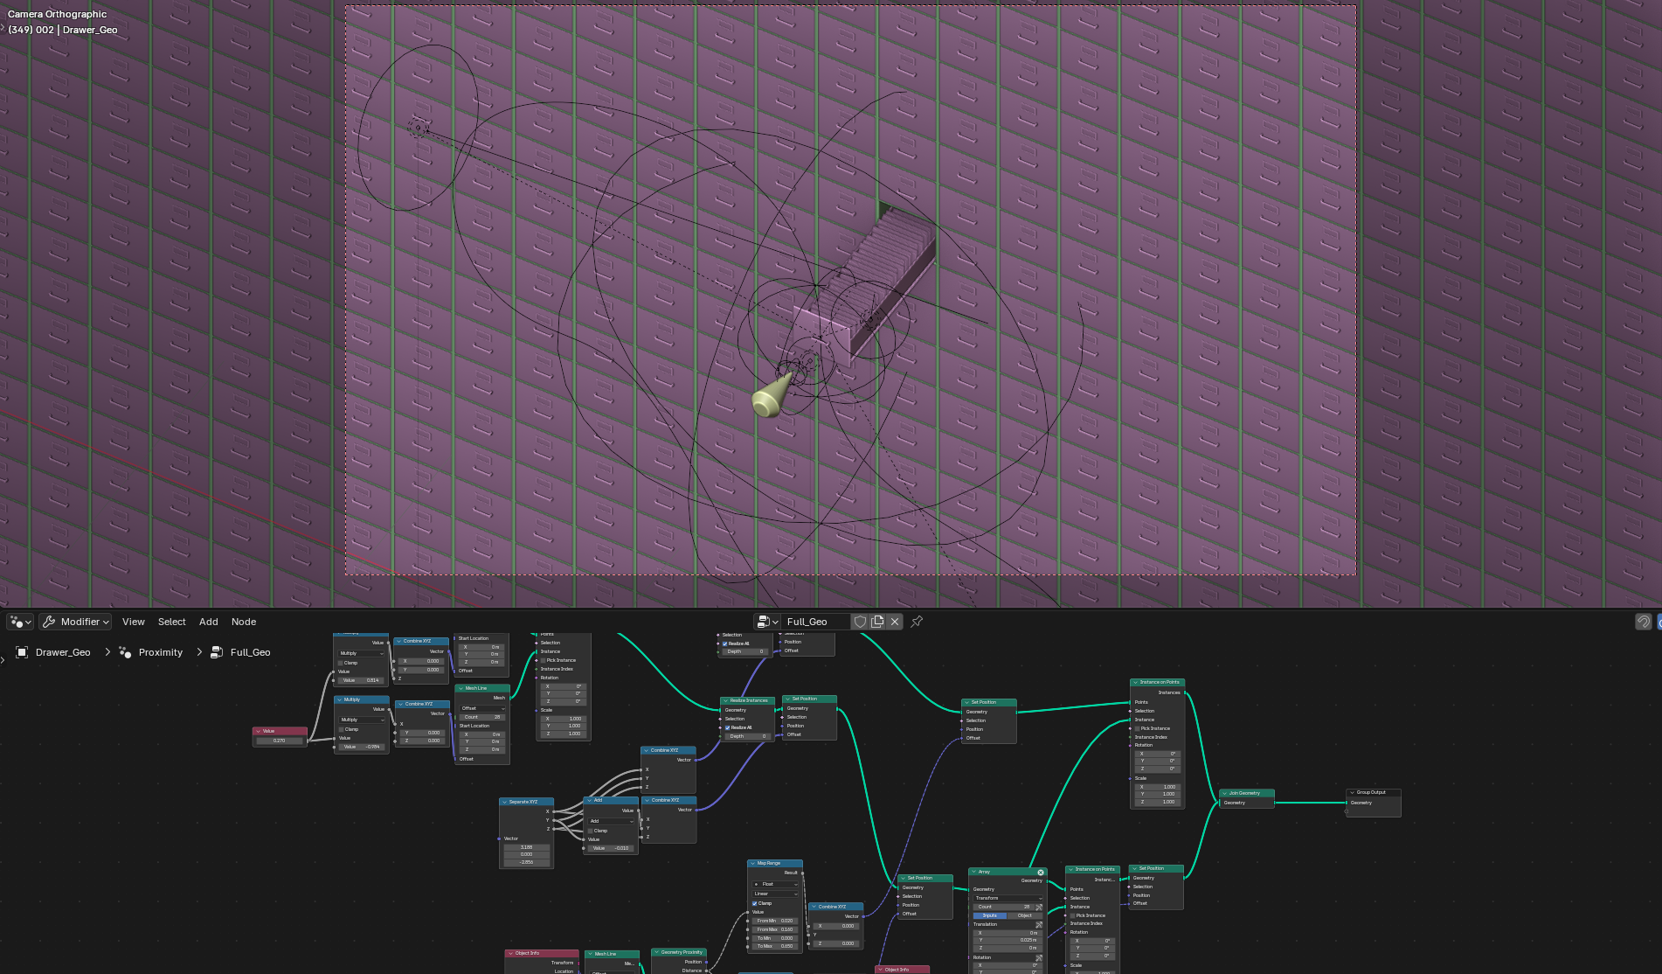
Task: Collapse the Join Geometry node
Action: coord(1224,793)
